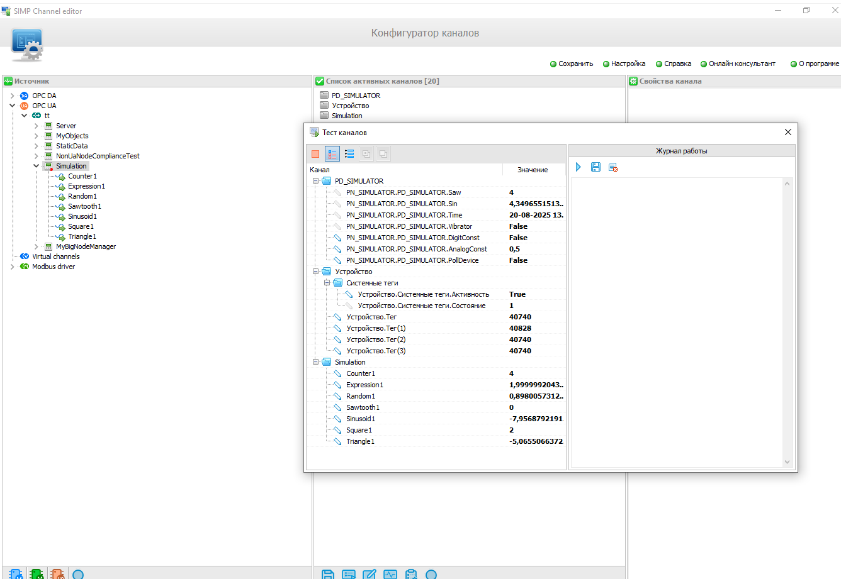
Task: Select Expression1 in source tree
Action: point(86,186)
